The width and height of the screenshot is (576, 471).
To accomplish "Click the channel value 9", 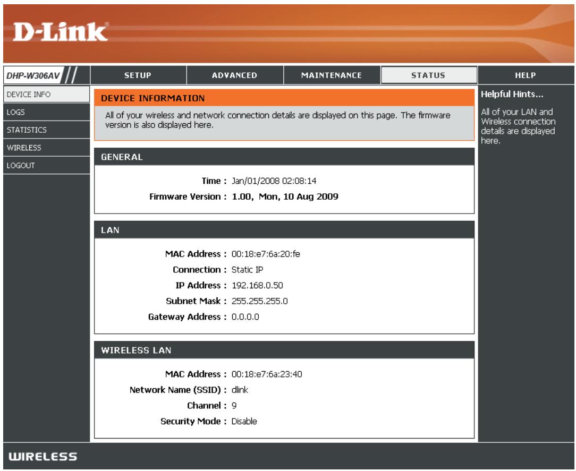I will (x=234, y=406).
